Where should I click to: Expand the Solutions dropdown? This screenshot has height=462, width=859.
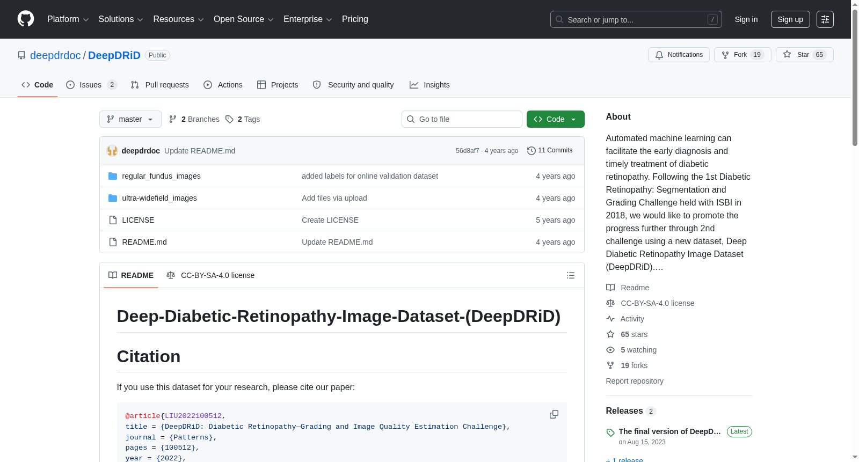coord(121,19)
